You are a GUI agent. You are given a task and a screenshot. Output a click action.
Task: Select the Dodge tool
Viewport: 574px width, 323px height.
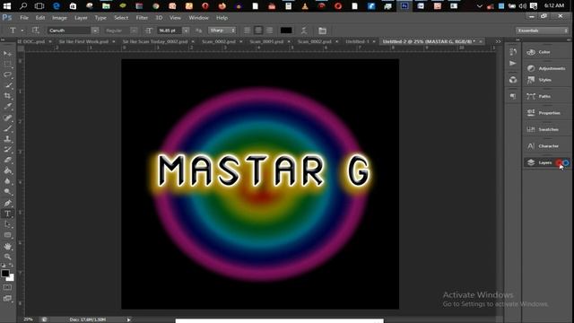[8, 192]
